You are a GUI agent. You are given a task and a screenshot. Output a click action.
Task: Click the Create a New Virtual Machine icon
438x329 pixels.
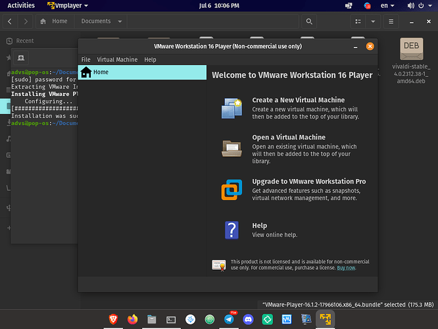point(231,109)
